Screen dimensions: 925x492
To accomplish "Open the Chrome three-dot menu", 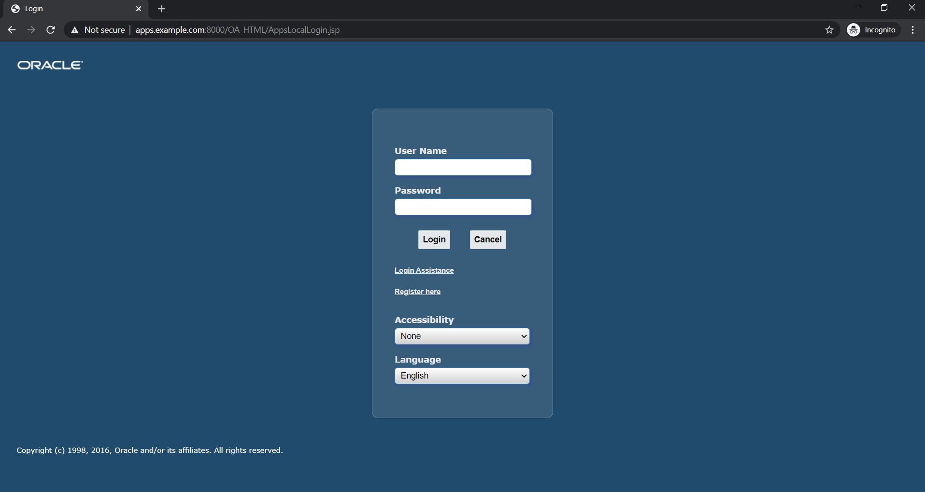I will 912,29.
